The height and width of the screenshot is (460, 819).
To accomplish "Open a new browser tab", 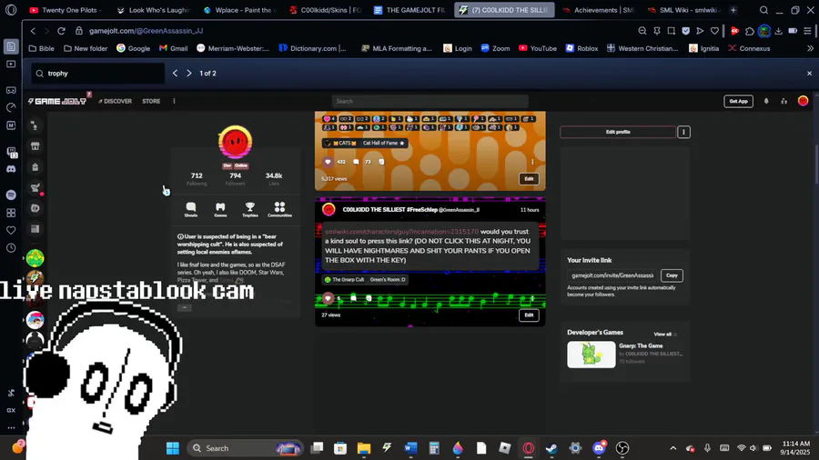I will (x=733, y=10).
